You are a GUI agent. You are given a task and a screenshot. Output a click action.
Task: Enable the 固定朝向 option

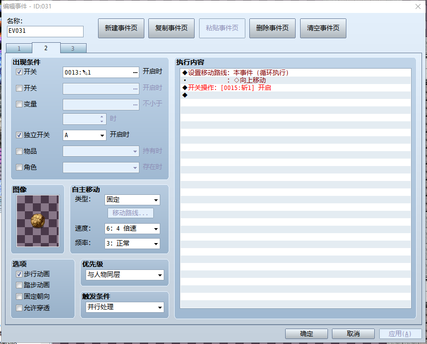pos(19,296)
